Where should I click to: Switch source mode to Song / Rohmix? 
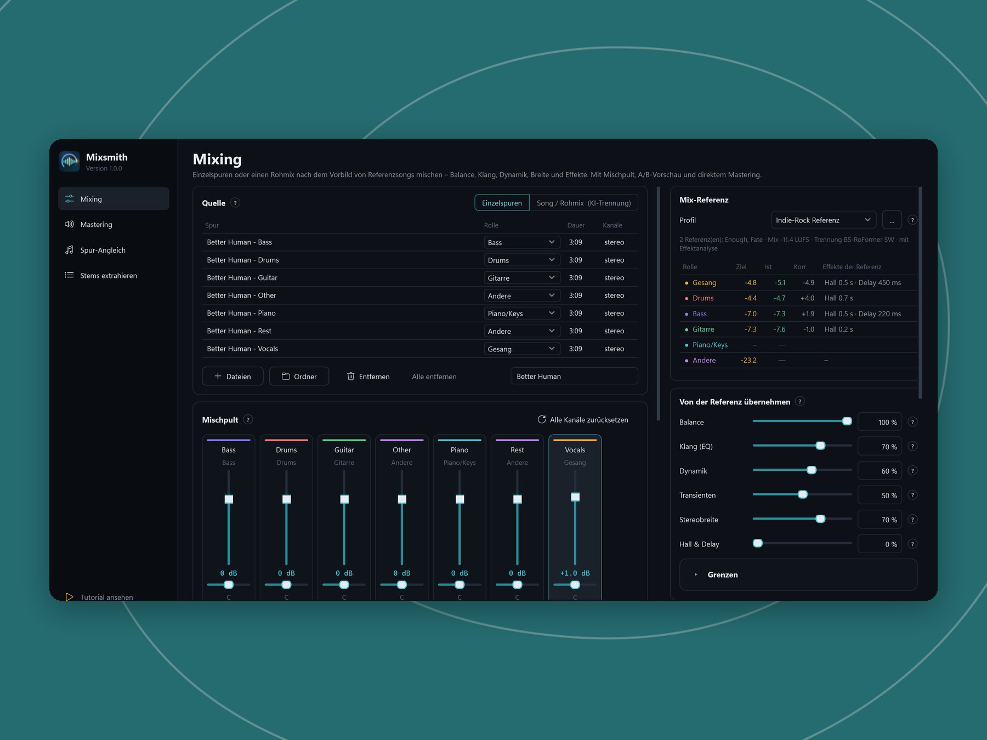(x=583, y=203)
